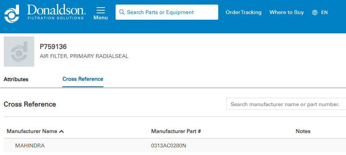
Task: Go to Where to Buy
Action: click(x=287, y=12)
